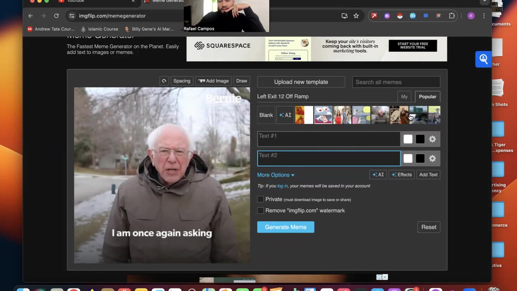517x291 pixels.
Task: Focus the Text #2 input field
Action: [x=329, y=158]
